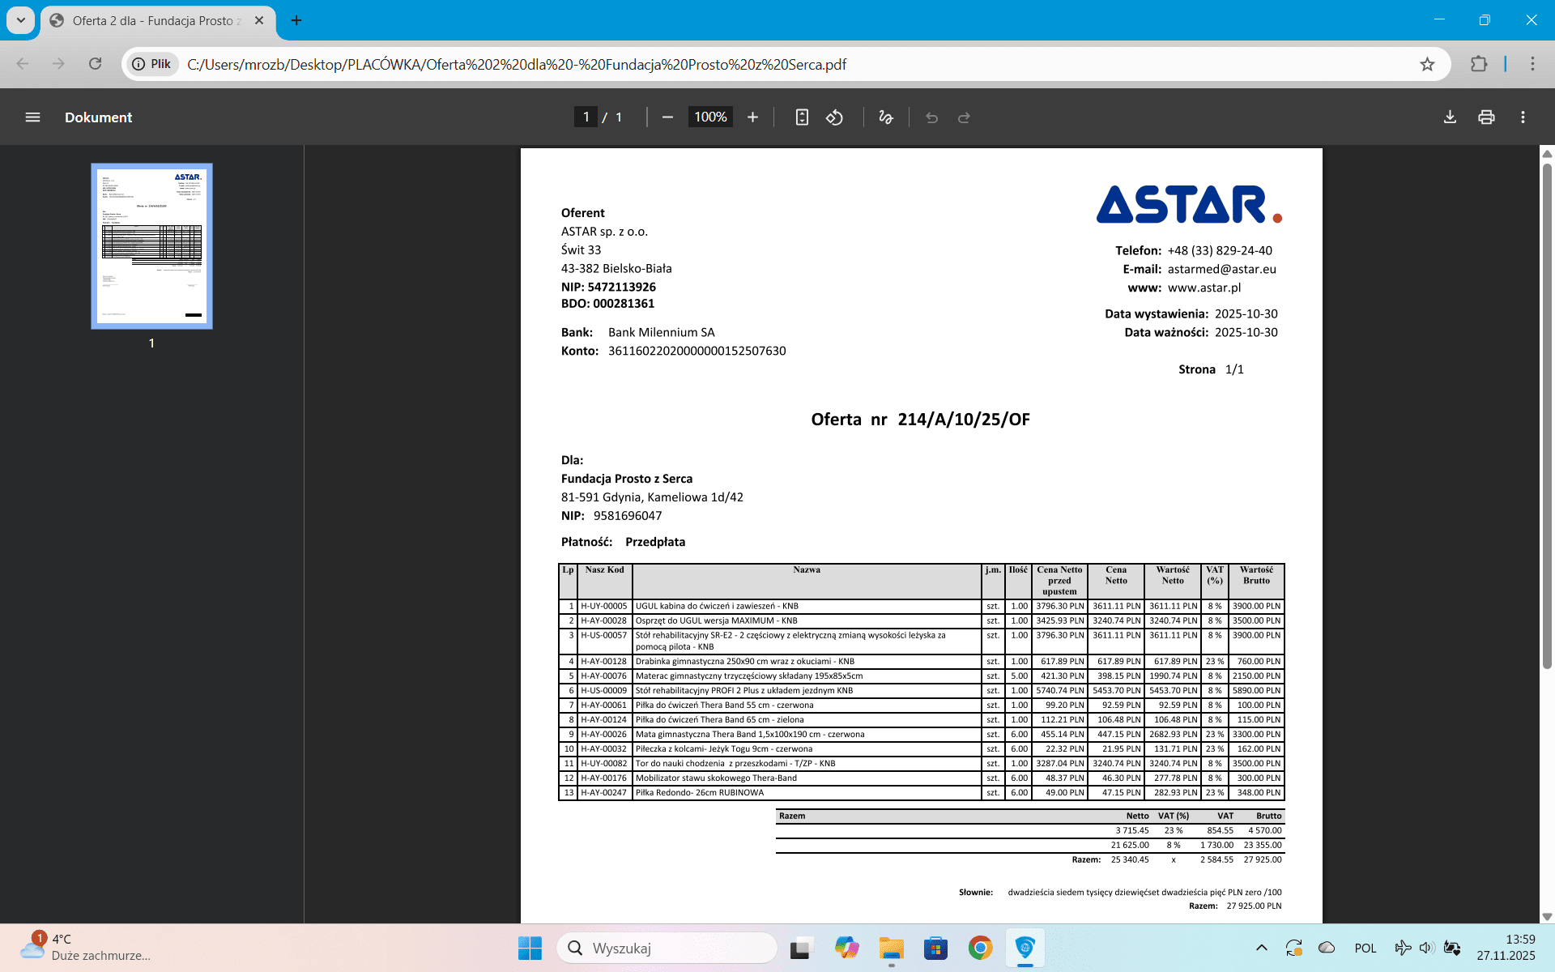The height and width of the screenshot is (972, 1555).
Task: Open Google Chrome from the taskbar
Action: coord(980,948)
